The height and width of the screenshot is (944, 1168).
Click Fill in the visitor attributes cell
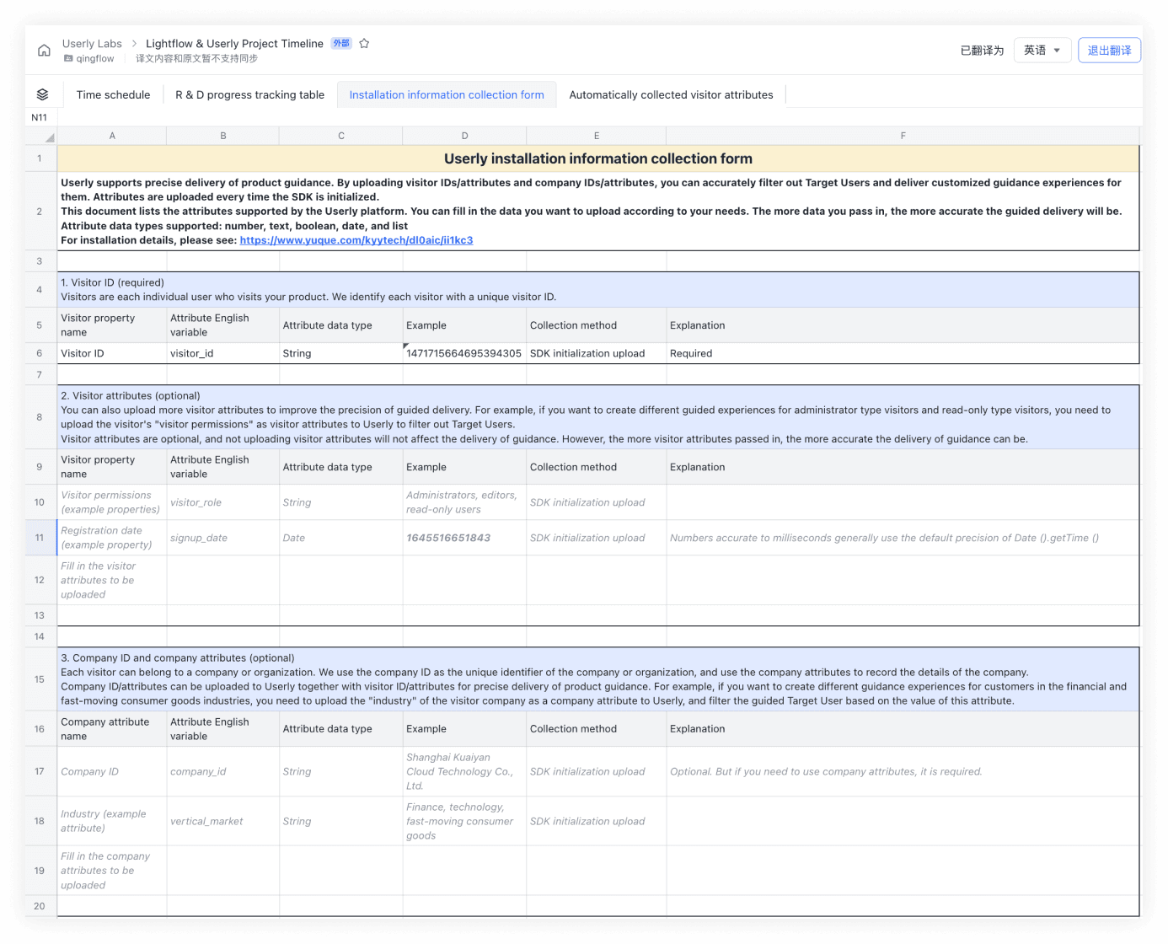112,580
